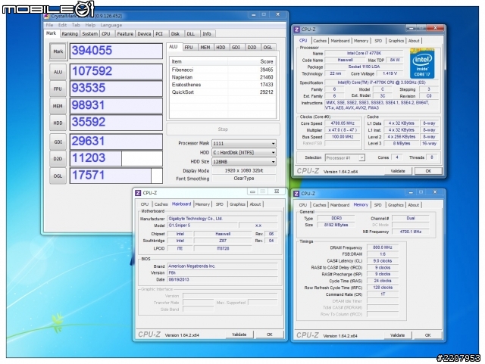Open the Help menu in CrystalMark

coord(90,25)
